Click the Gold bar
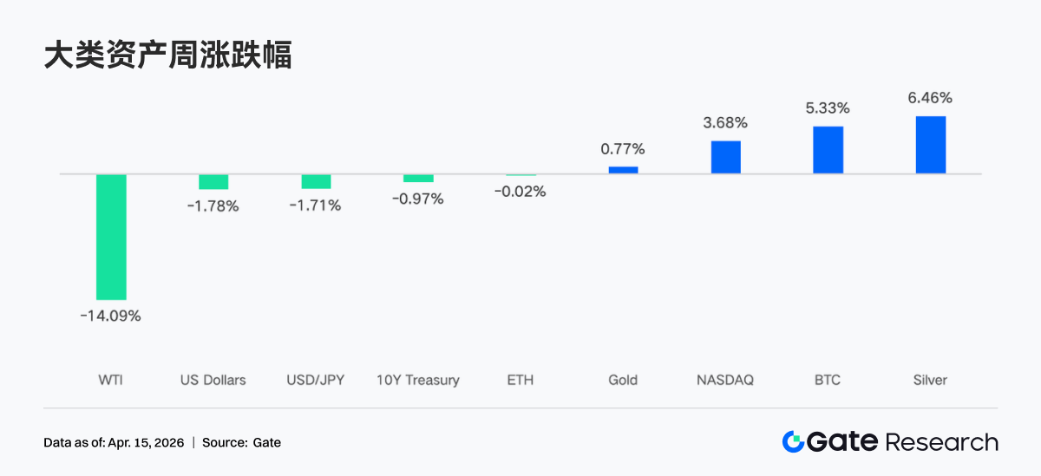This screenshot has height=476, width=1041. [x=623, y=170]
